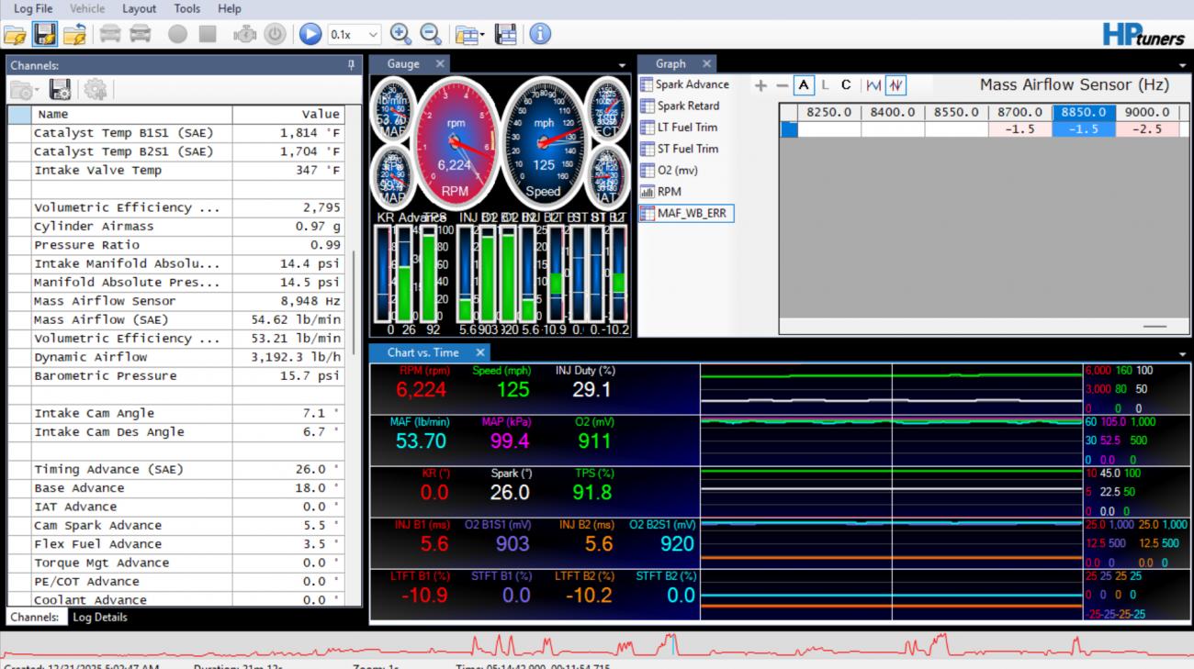
Task: Click the red log overview timeline strip
Action: 597,645
